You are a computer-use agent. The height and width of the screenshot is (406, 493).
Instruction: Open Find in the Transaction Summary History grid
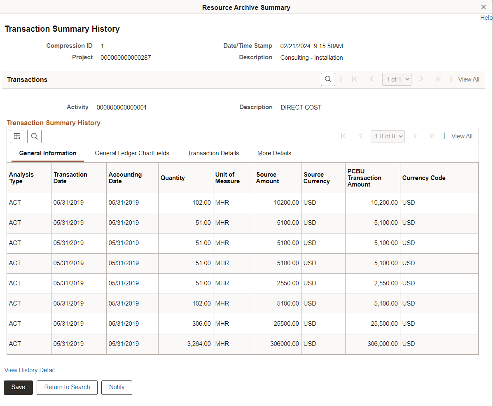34,136
